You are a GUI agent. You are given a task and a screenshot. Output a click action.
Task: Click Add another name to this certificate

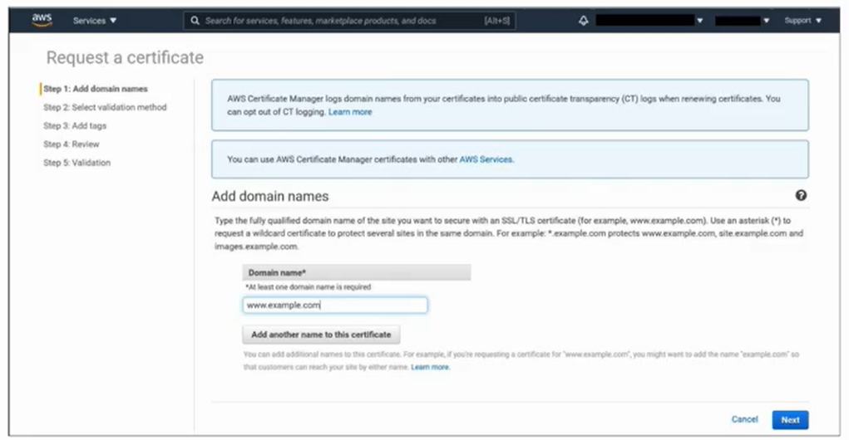click(321, 335)
